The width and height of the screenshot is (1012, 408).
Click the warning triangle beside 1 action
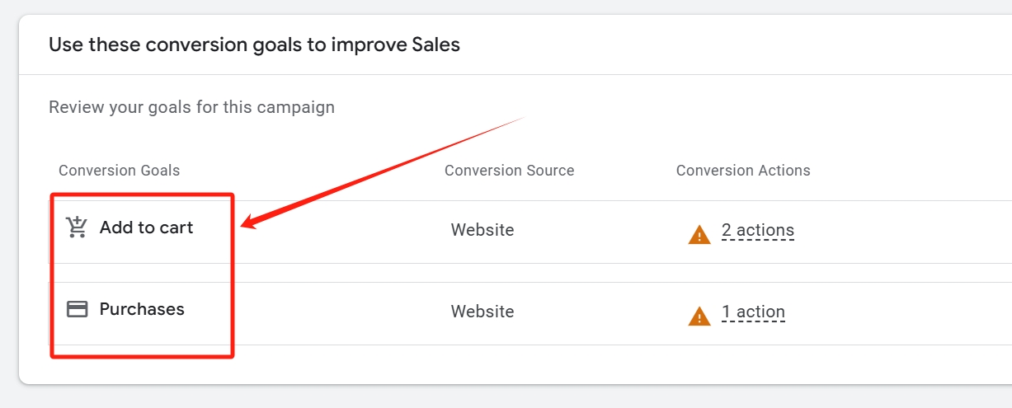click(x=699, y=316)
